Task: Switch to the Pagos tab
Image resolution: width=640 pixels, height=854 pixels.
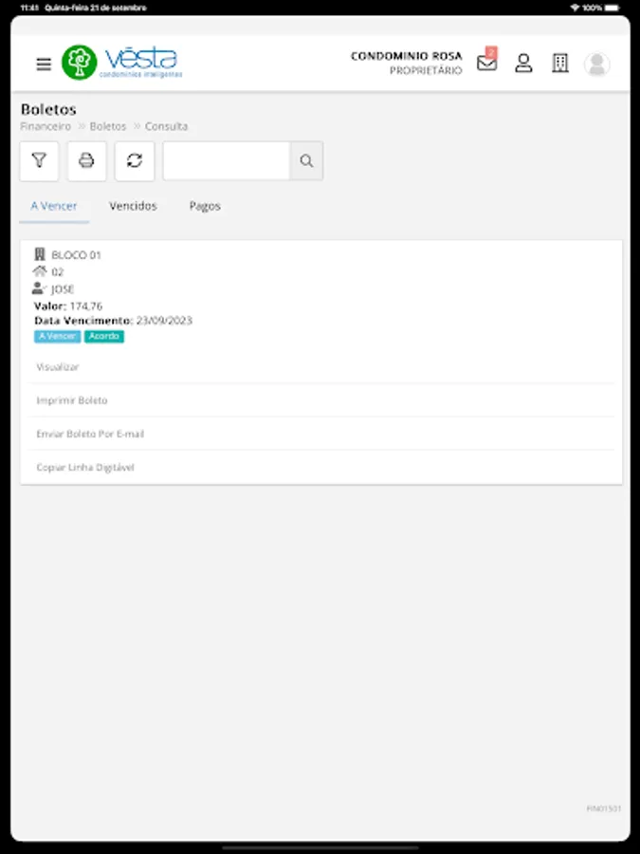Action: [205, 207]
